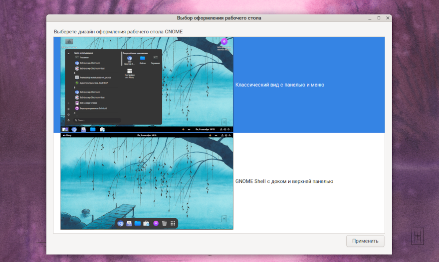Click the search field in classic preview menu
The width and height of the screenshot is (439, 262).
coord(97,120)
